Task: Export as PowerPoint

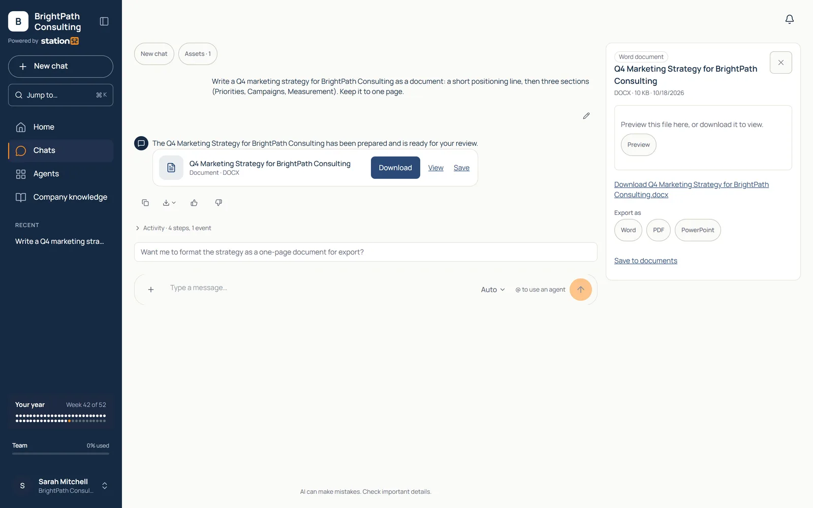Action: 698,230
